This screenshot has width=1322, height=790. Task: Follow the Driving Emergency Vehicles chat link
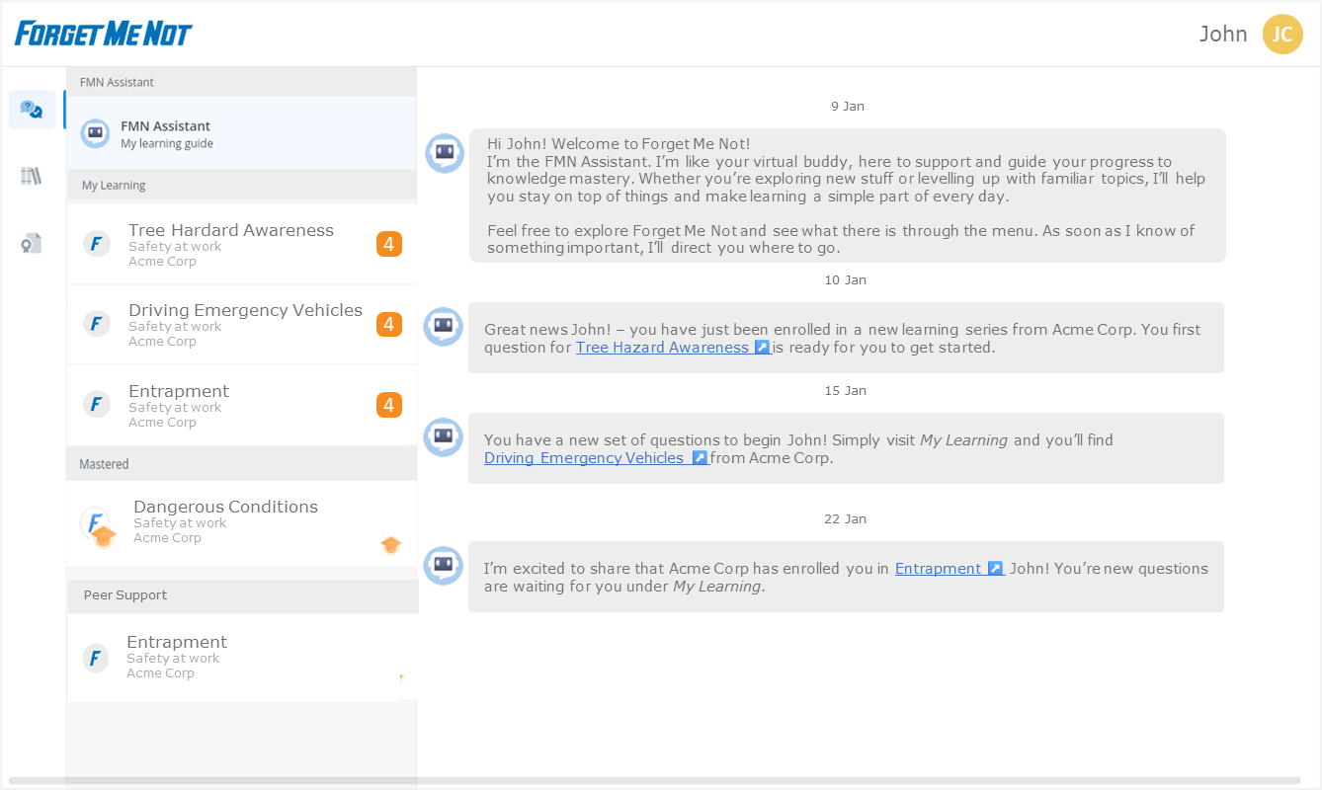595,458
